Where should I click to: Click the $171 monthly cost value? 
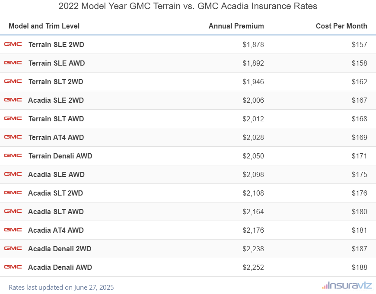coord(360,156)
